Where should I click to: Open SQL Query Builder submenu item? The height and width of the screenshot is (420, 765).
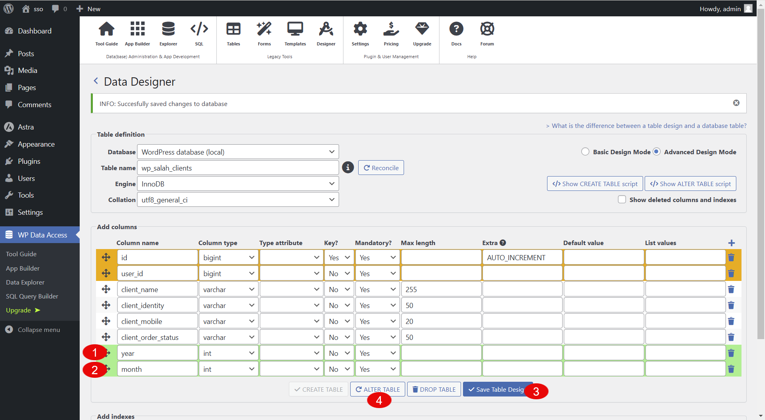[x=32, y=296]
